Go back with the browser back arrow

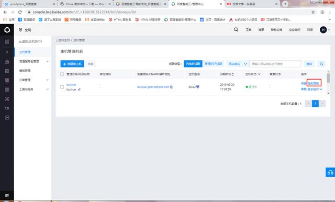[x=5, y=12]
